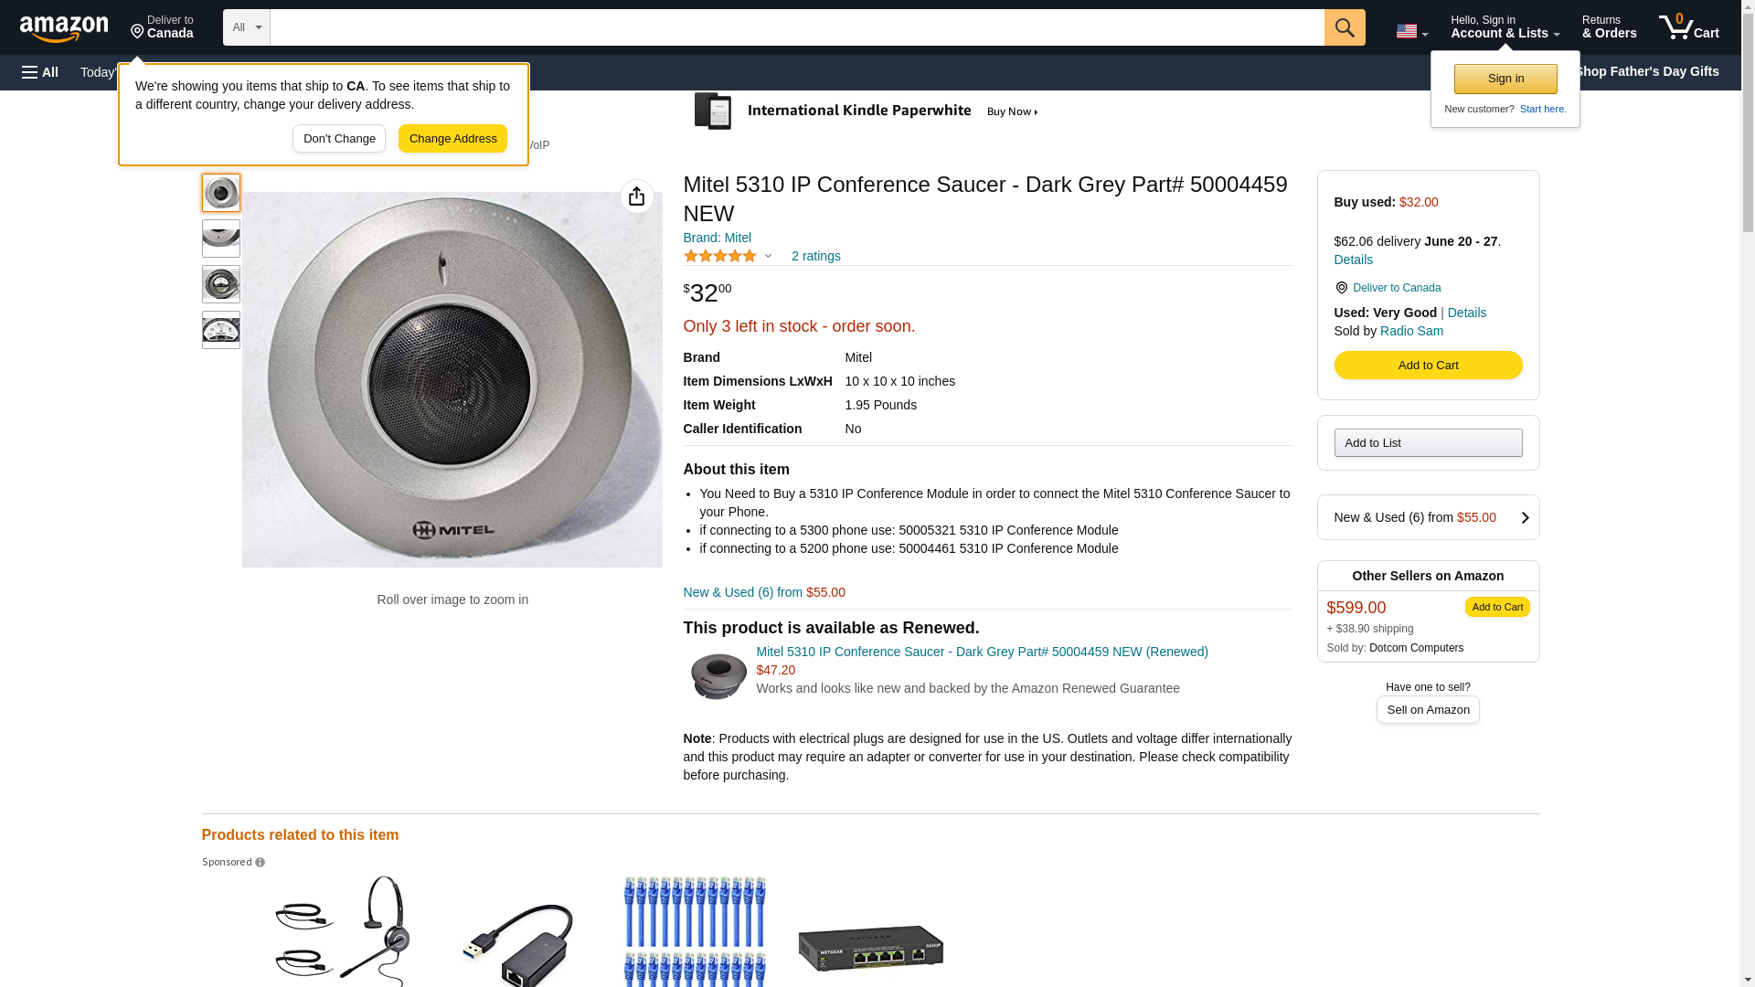Click the Sign in button

pos(1505,79)
